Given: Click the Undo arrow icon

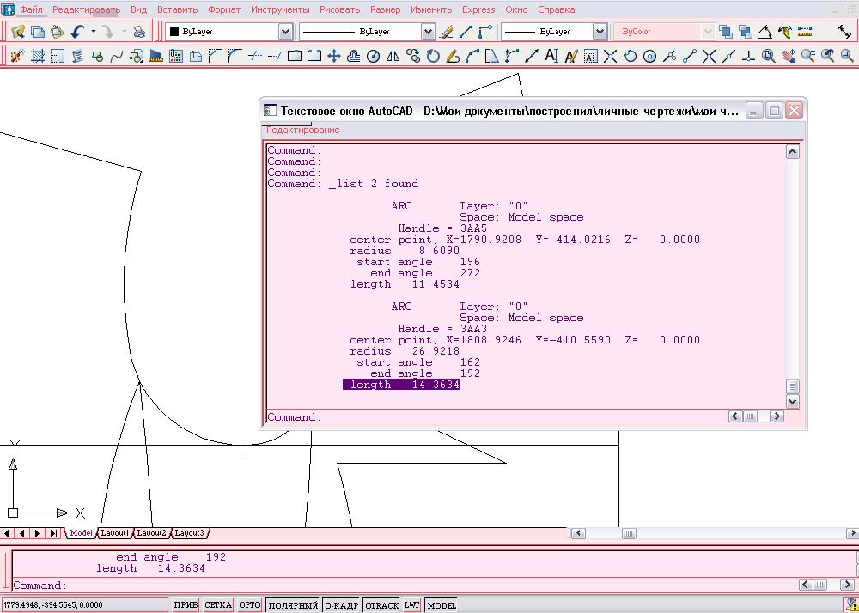Looking at the screenshot, I should [77, 32].
